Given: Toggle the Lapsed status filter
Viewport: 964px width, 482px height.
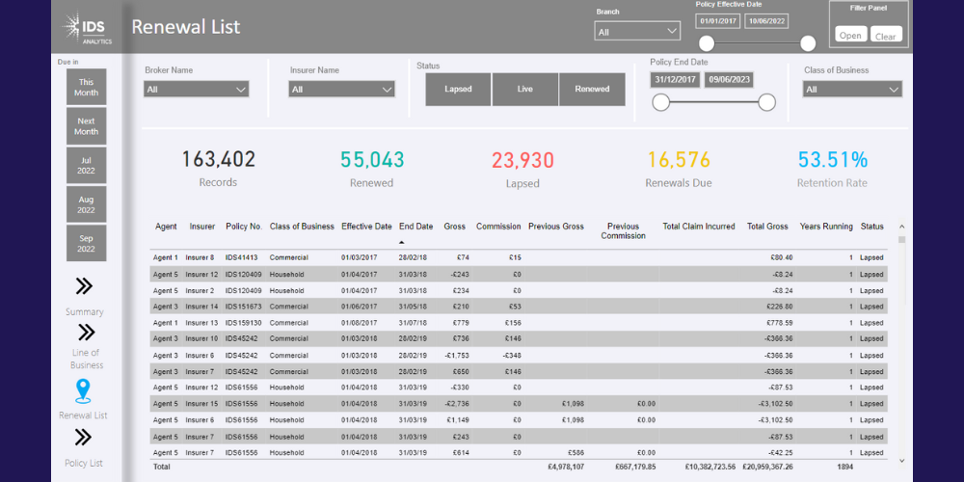Looking at the screenshot, I should point(458,89).
